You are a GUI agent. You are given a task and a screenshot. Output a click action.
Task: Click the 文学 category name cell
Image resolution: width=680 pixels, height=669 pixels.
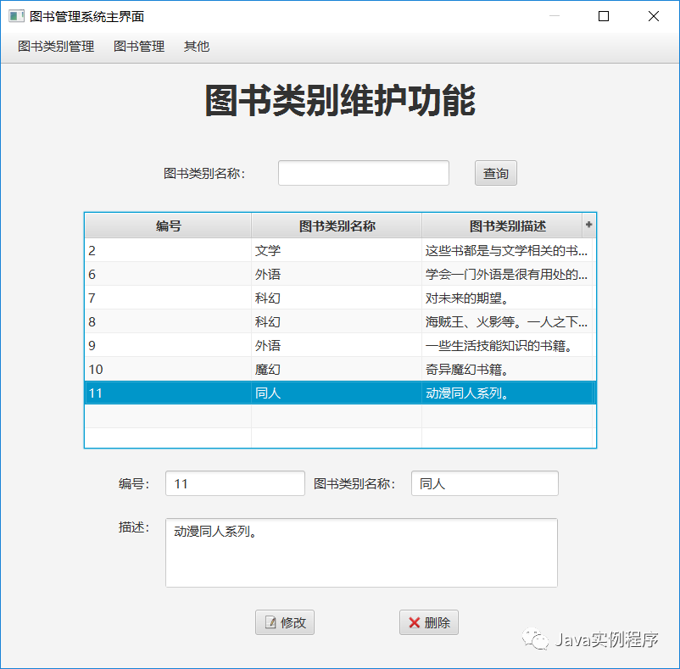(x=337, y=250)
